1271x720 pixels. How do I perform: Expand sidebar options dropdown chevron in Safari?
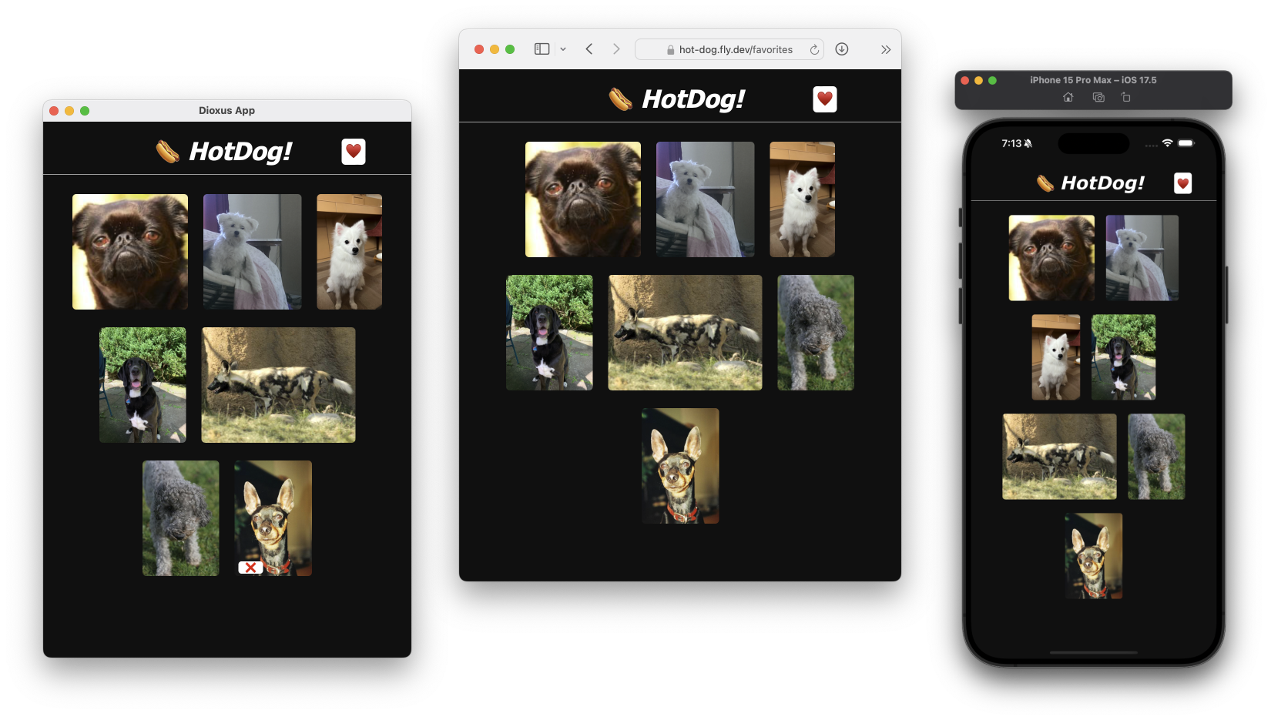click(563, 49)
